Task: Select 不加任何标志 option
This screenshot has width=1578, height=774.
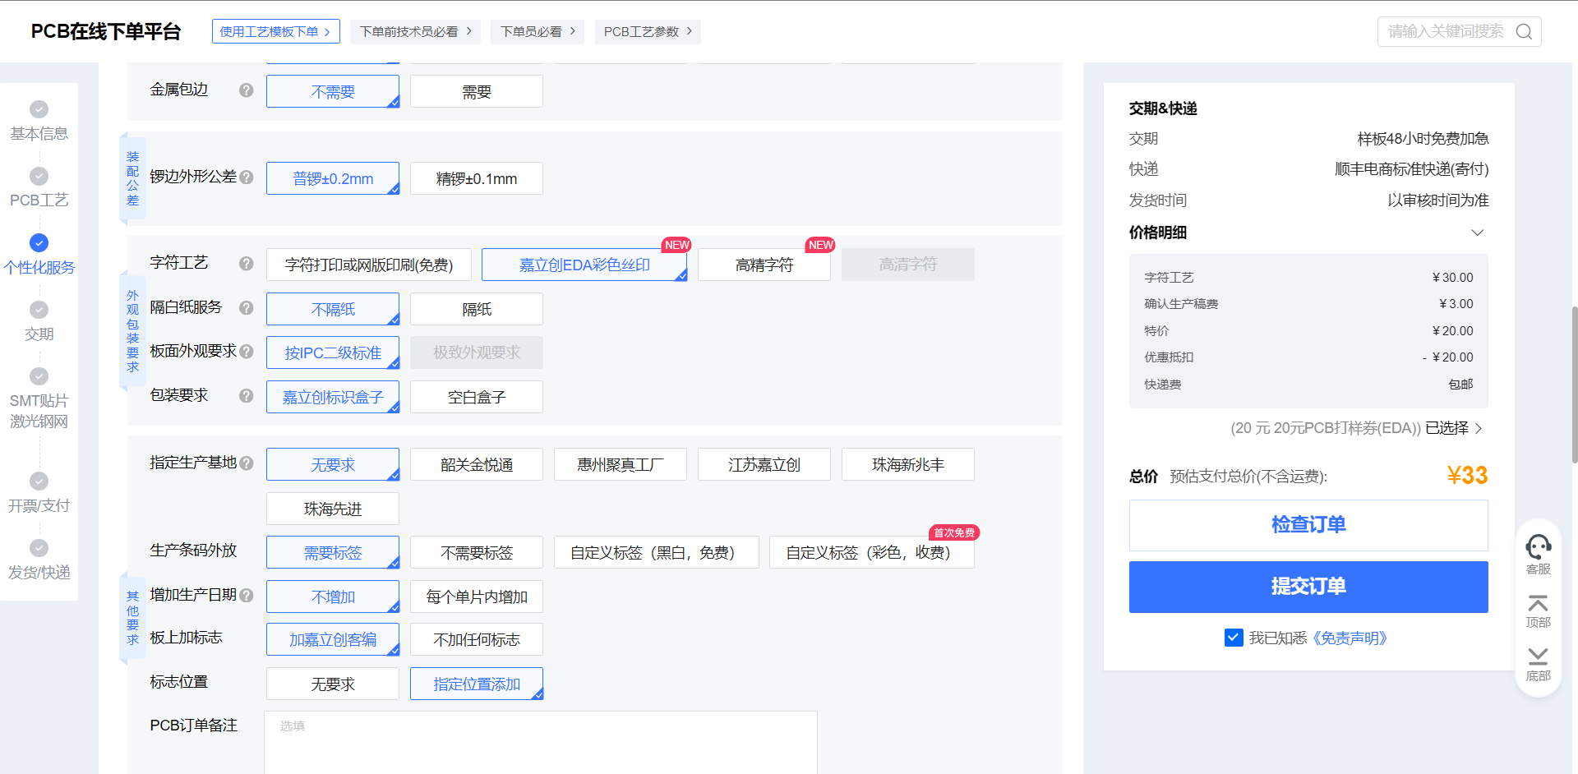Action: click(477, 639)
